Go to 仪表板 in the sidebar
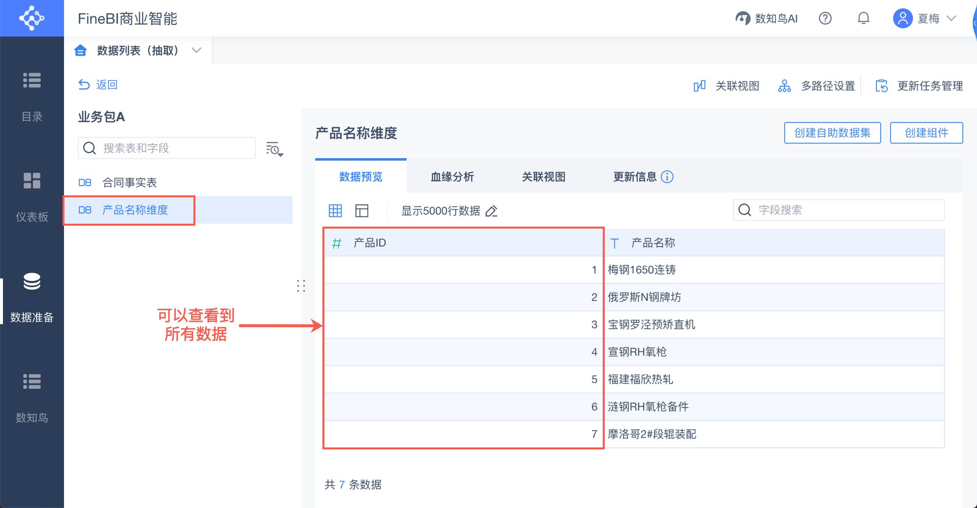977x508 pixels. tap(32, 196)
